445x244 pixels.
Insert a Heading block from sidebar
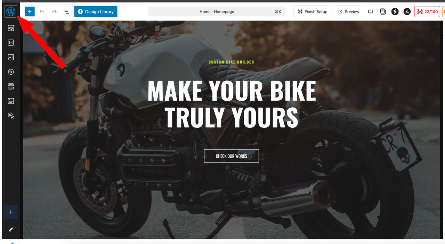coord(11,43)
